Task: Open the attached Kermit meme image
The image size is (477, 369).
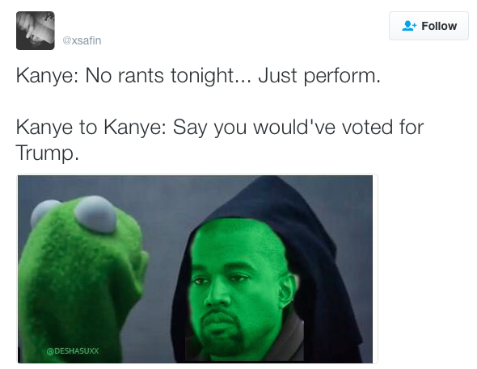Action: (195, 269)
